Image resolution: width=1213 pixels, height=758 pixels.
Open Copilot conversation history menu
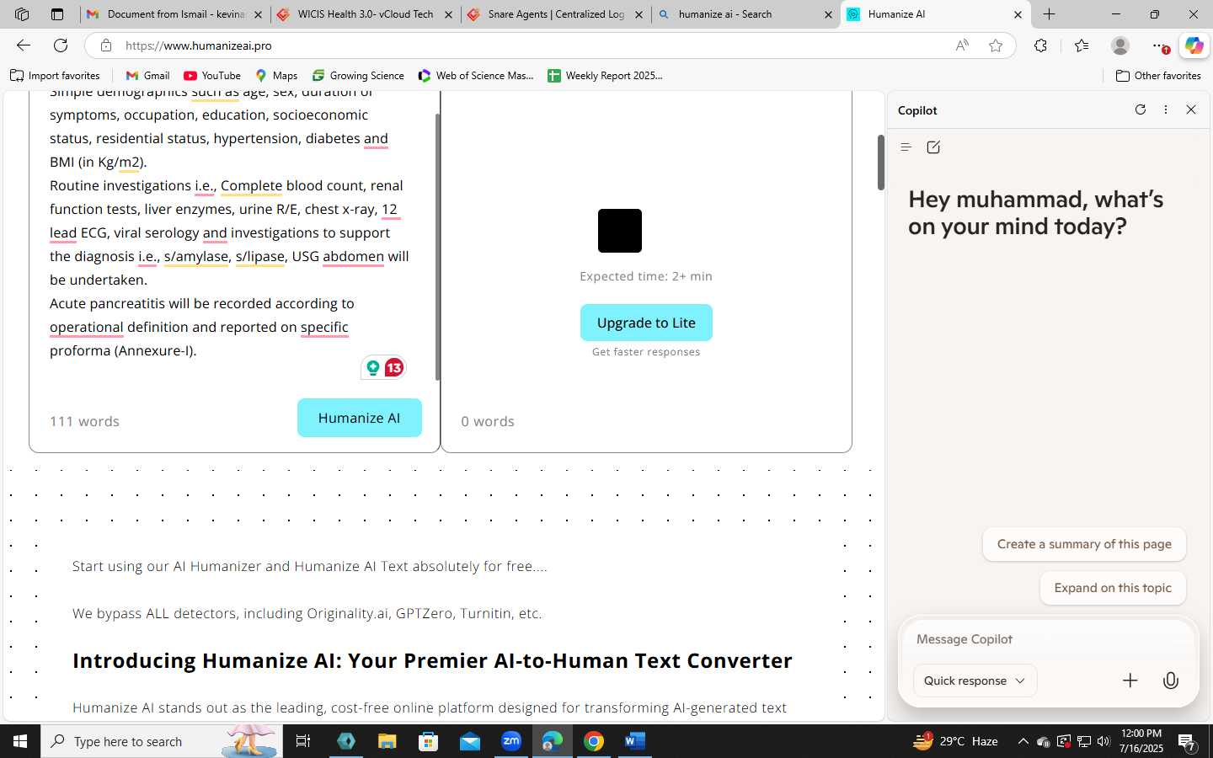pyautogui.click(x=906, y=147)
